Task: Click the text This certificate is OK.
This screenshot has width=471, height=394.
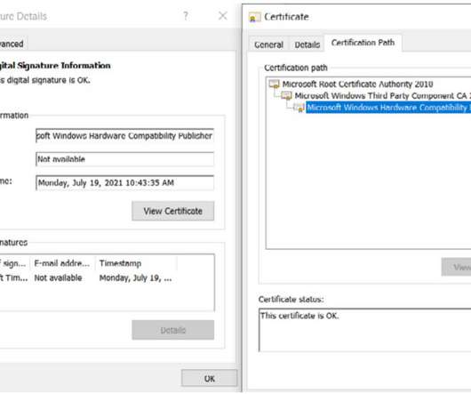Action: 299,316
